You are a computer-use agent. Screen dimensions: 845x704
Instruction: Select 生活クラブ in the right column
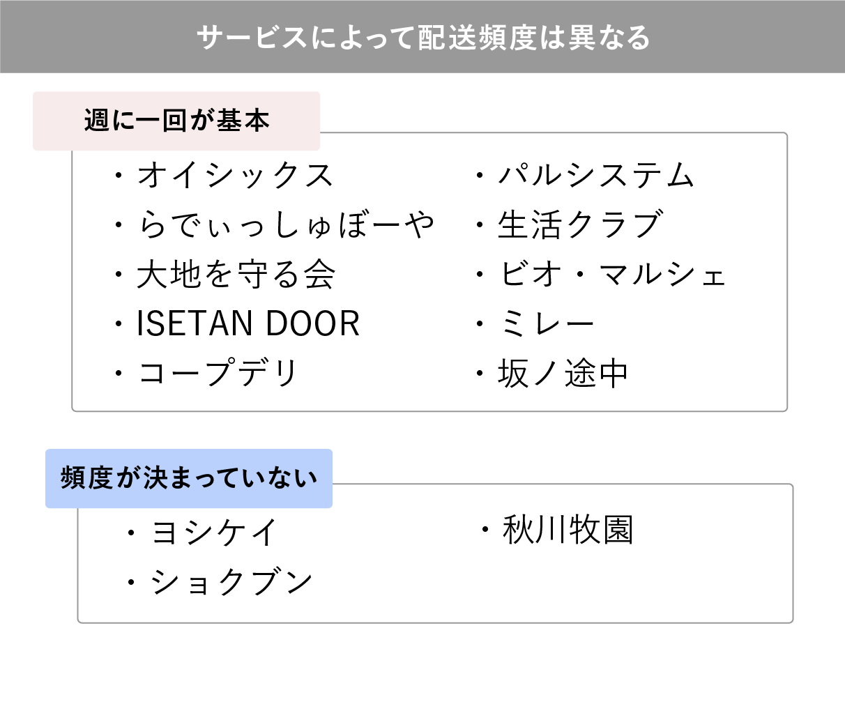pos(580,225)
